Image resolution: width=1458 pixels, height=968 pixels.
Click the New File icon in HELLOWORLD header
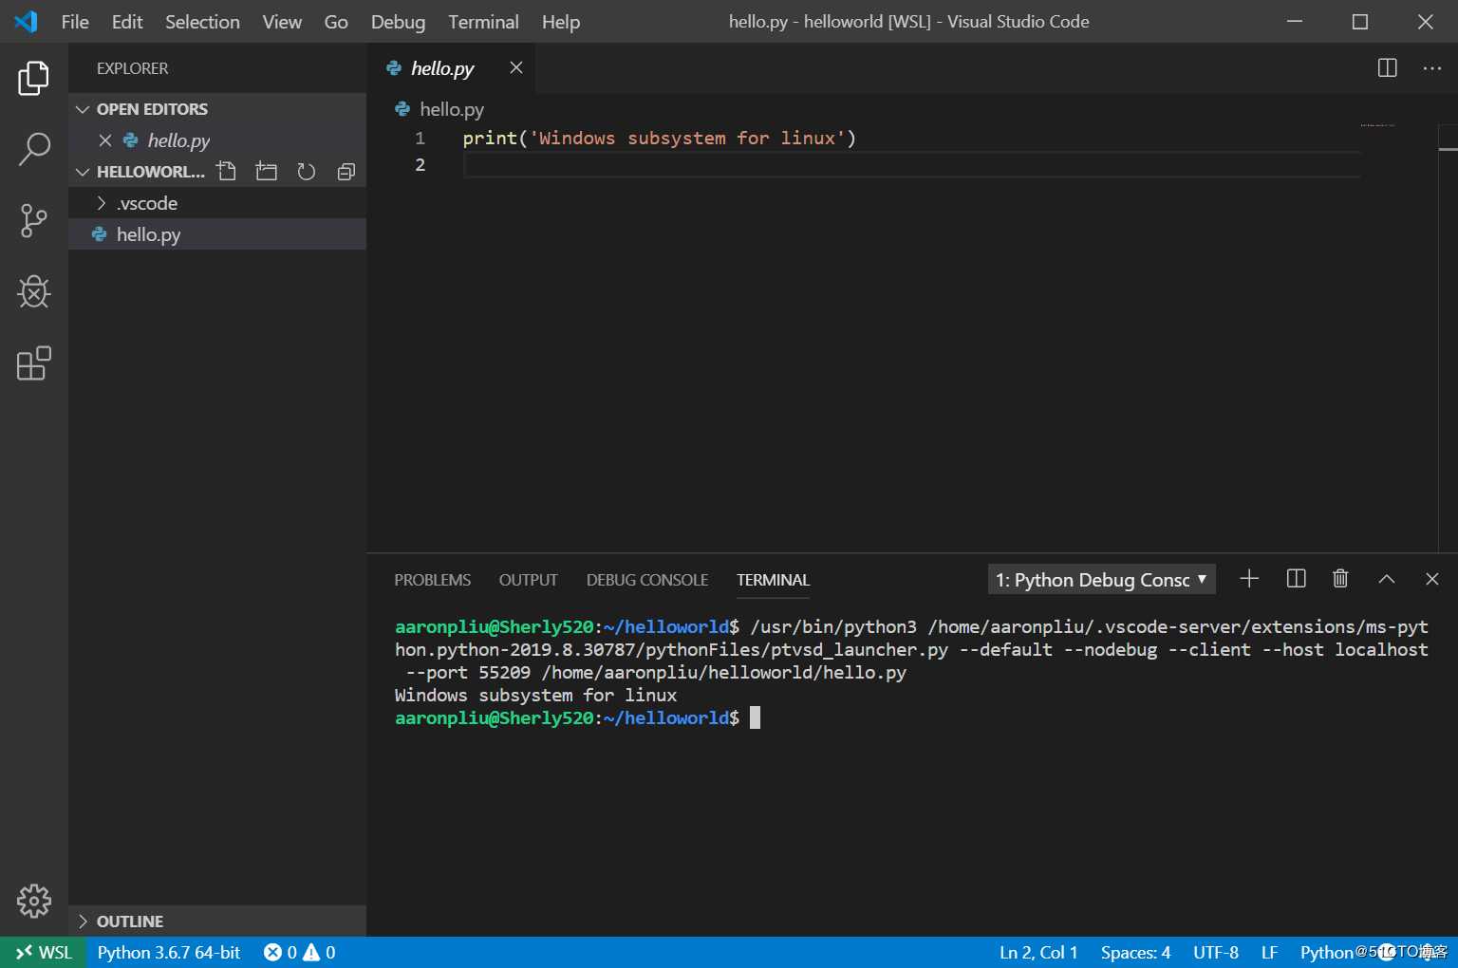[x=226, y=172]
